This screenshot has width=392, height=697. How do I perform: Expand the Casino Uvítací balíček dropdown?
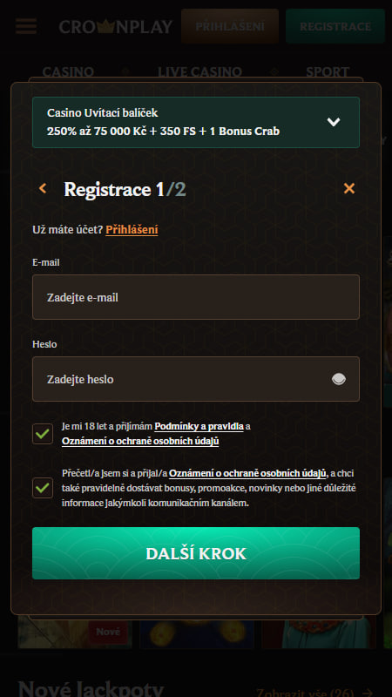(196, 122)
